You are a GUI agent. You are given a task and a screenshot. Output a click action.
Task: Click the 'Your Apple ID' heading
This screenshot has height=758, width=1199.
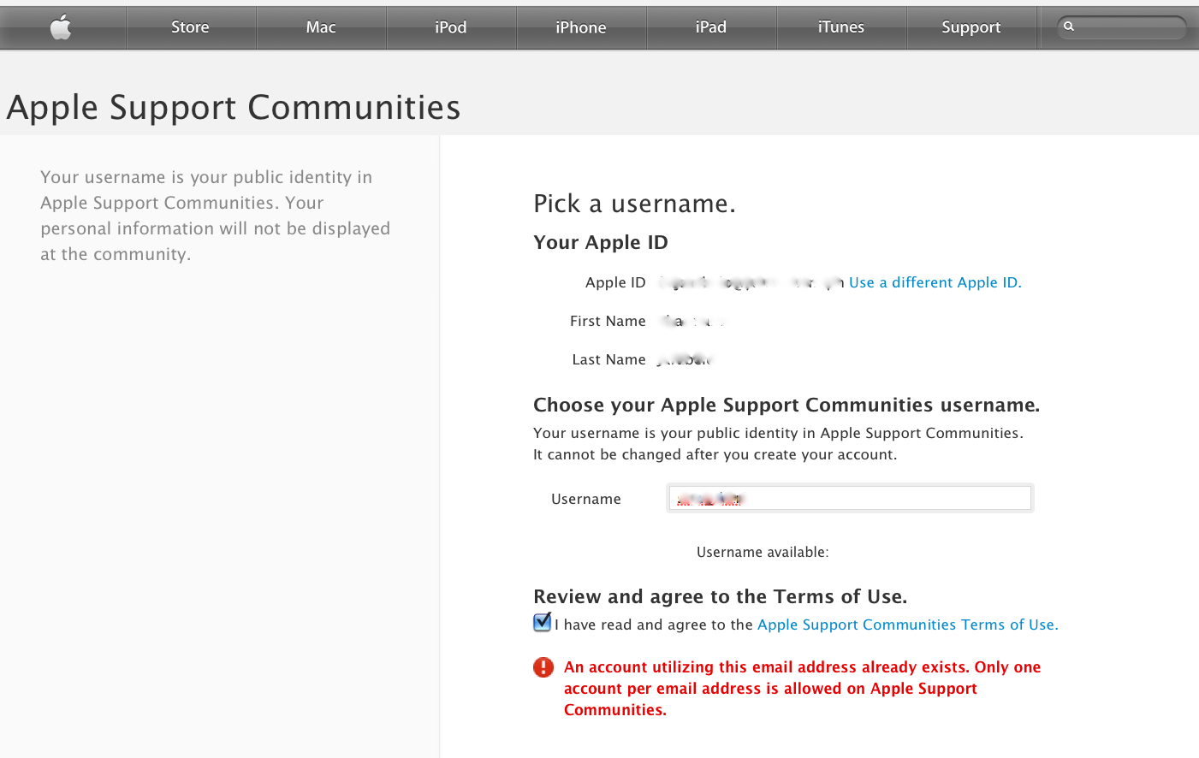coord(601,242)
